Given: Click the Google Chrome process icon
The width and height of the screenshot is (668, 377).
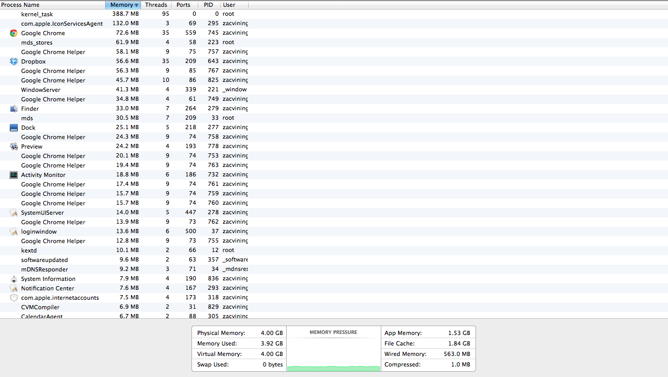Looking at the screenshot, I should pos(14,33).
